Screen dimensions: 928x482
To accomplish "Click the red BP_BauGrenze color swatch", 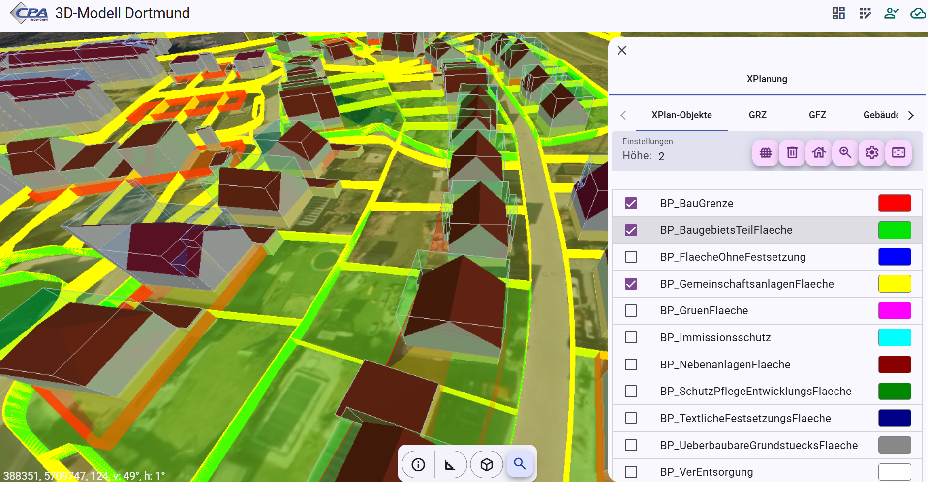I will 895,203.
